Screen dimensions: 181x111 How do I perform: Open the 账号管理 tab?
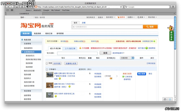[x=60, y=33]
